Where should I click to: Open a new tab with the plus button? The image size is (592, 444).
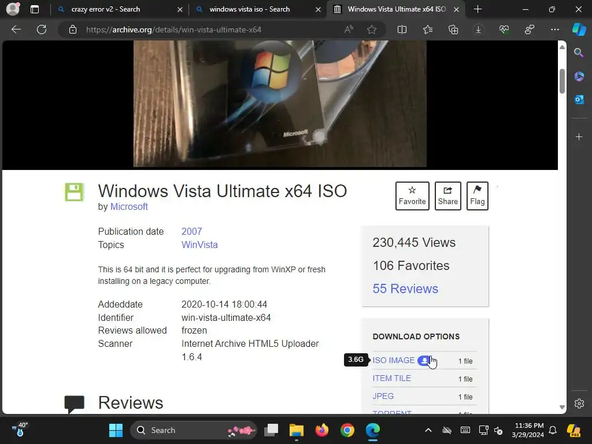pyautogui.click(x=478, y=9)
